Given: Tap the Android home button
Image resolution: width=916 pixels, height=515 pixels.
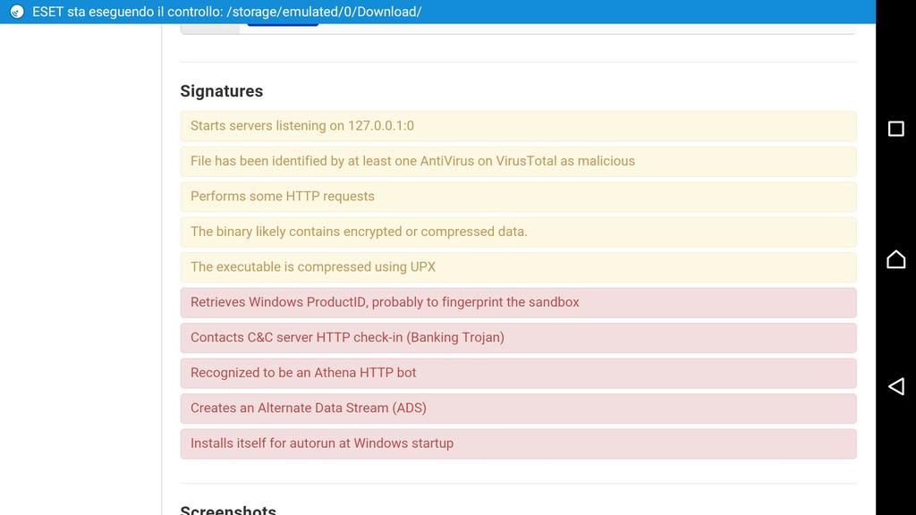Looking at the screenshot, I should click(x=895, y=258).
